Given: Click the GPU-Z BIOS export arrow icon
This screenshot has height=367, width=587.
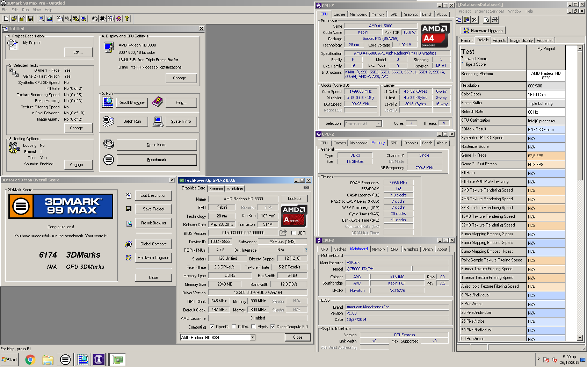Looking at the screenshot, I should coord(283,233).
